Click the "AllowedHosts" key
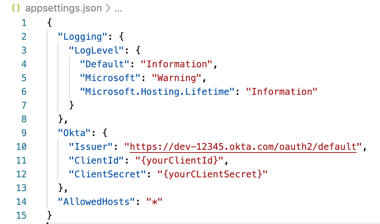This screenshot has width=380, height=224. [93, 201]
